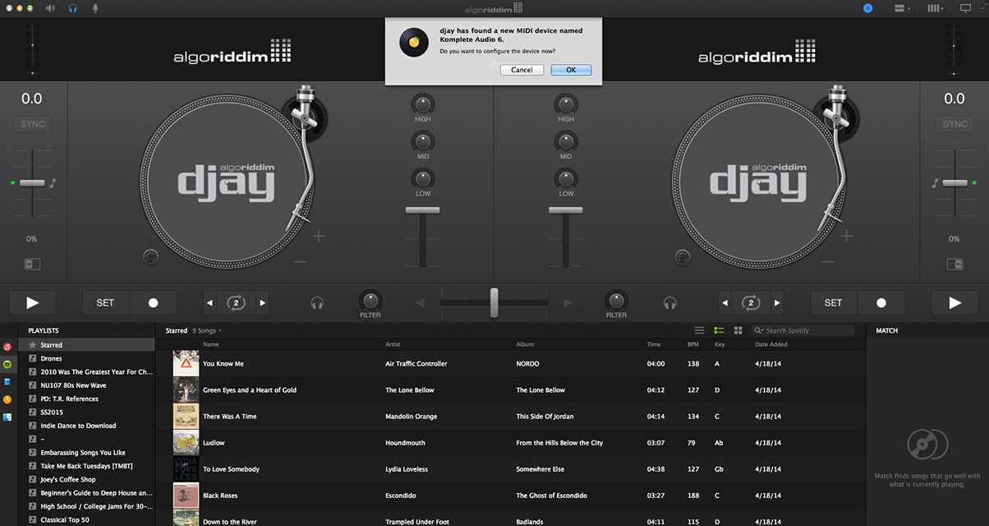Play the left deck

[32, 302]
